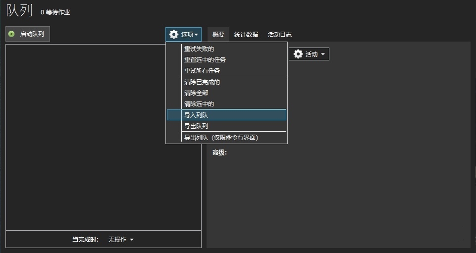
Task: Switch to the 概要 tab
Action: click(x=218, y=35)
